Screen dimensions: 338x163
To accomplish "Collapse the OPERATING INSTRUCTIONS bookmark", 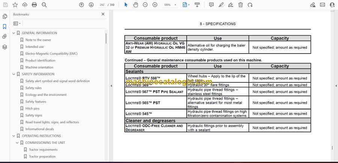I will (x=14, y=136).
